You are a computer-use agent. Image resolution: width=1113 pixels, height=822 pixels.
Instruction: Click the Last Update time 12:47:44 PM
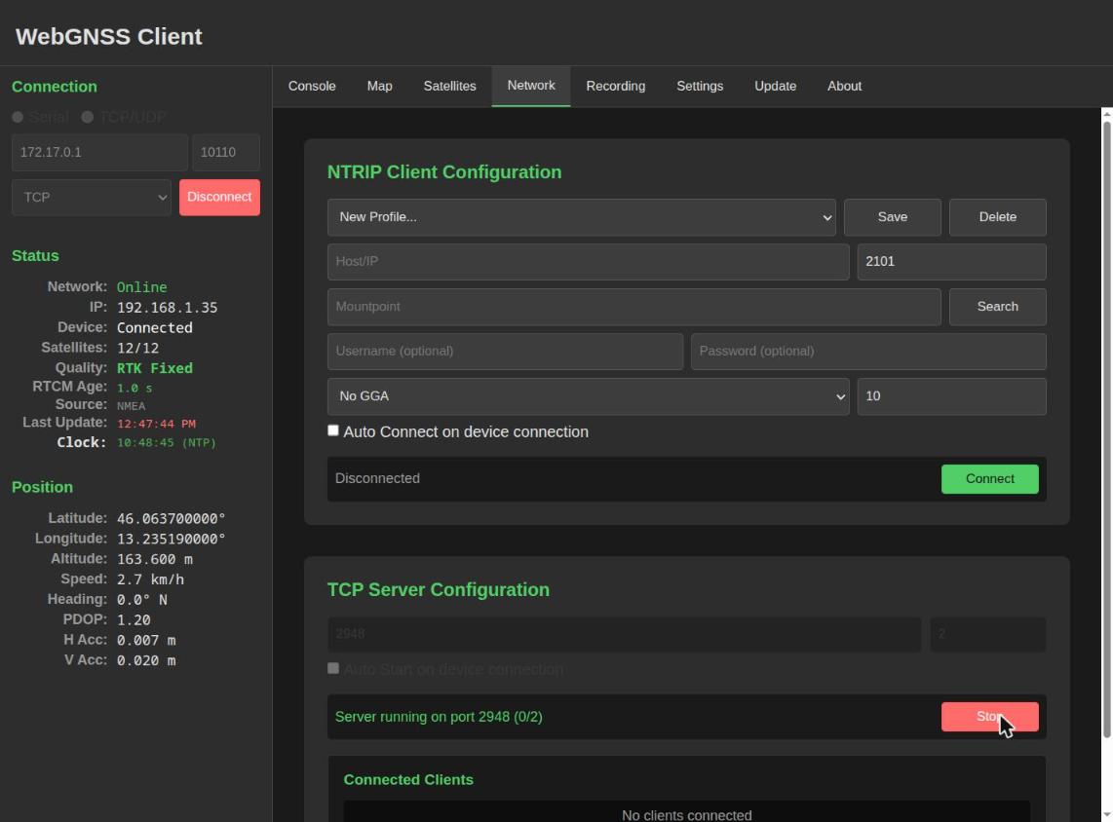(x=156, y=424)
